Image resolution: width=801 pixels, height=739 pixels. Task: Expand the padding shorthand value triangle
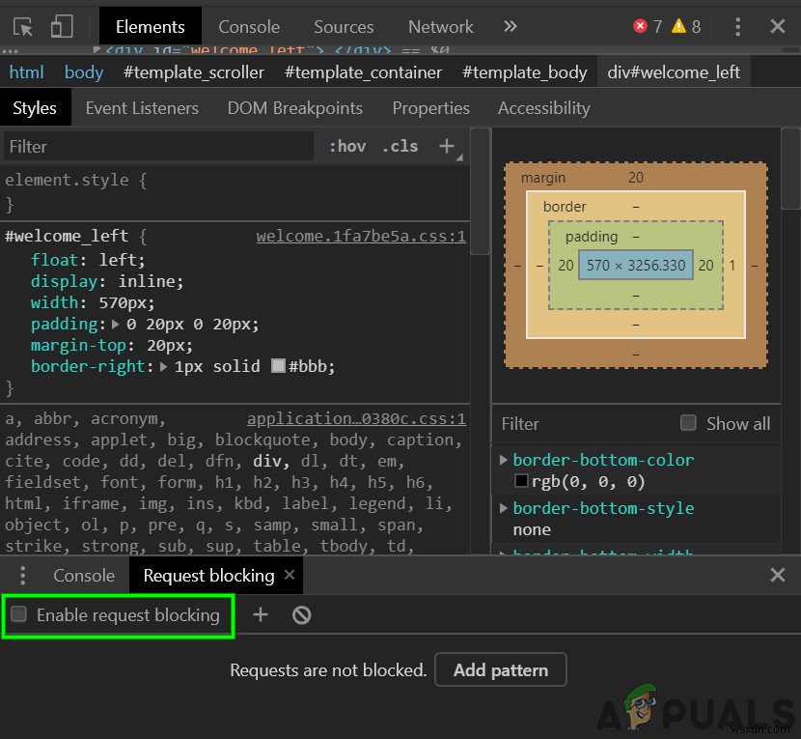117,325
